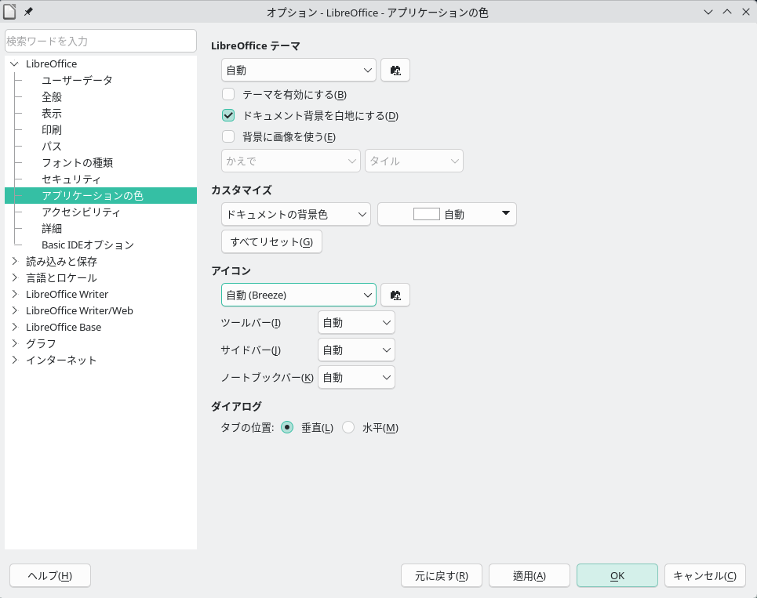Click the document icon in title bar
Screen dimensions: 757x598
(x=10, y=12)
